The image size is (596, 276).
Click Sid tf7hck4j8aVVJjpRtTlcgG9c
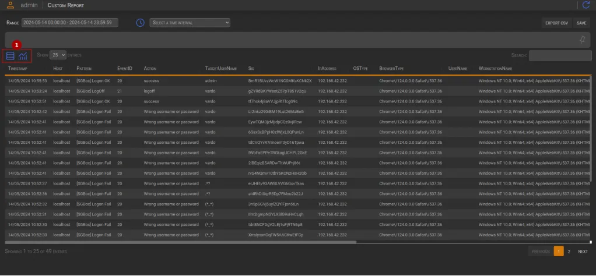(273, 101)
